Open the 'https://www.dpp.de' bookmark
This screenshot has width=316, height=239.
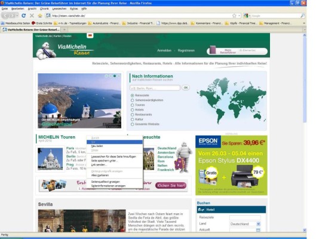pos(173,23)
